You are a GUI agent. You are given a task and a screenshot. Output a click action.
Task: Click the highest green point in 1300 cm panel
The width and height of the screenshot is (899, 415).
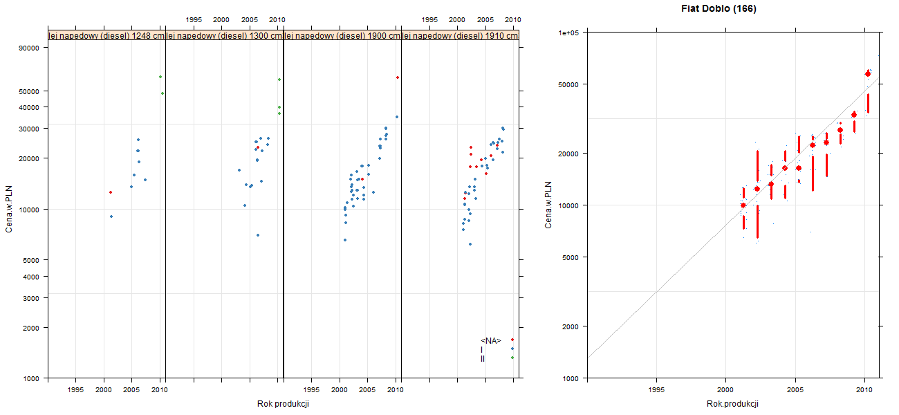(x=279, y=80)
